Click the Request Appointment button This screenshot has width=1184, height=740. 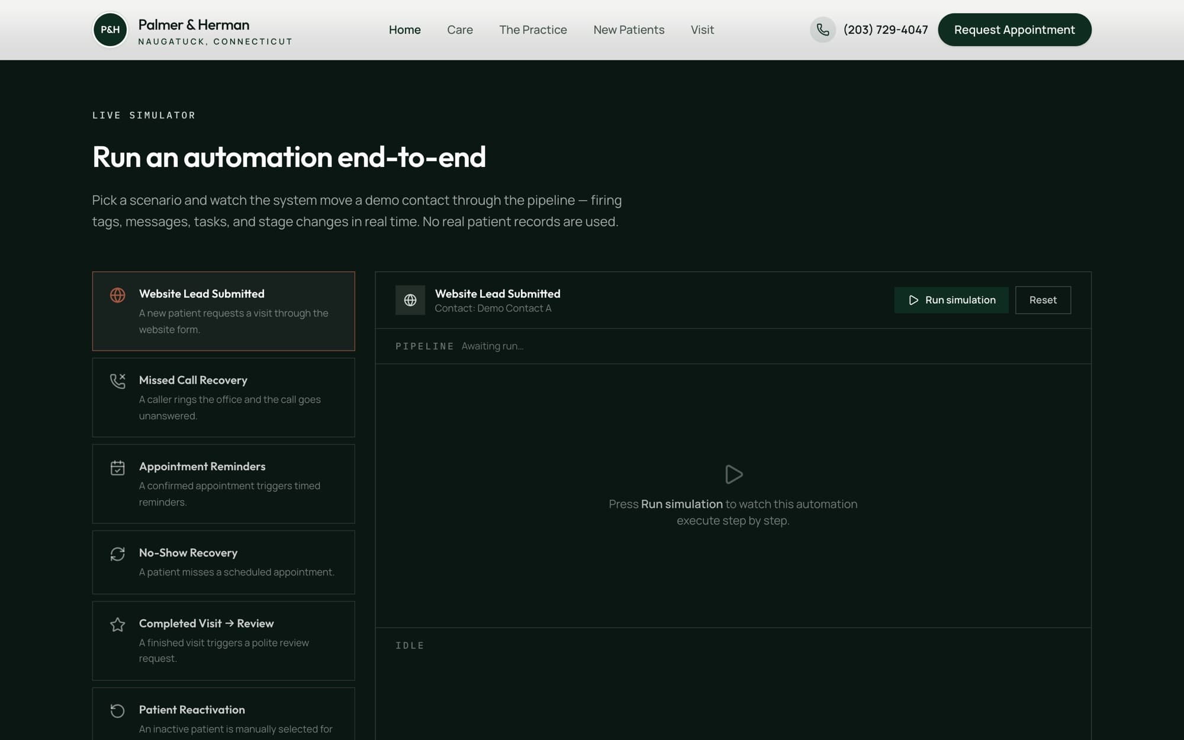(x=1015, y=30)
